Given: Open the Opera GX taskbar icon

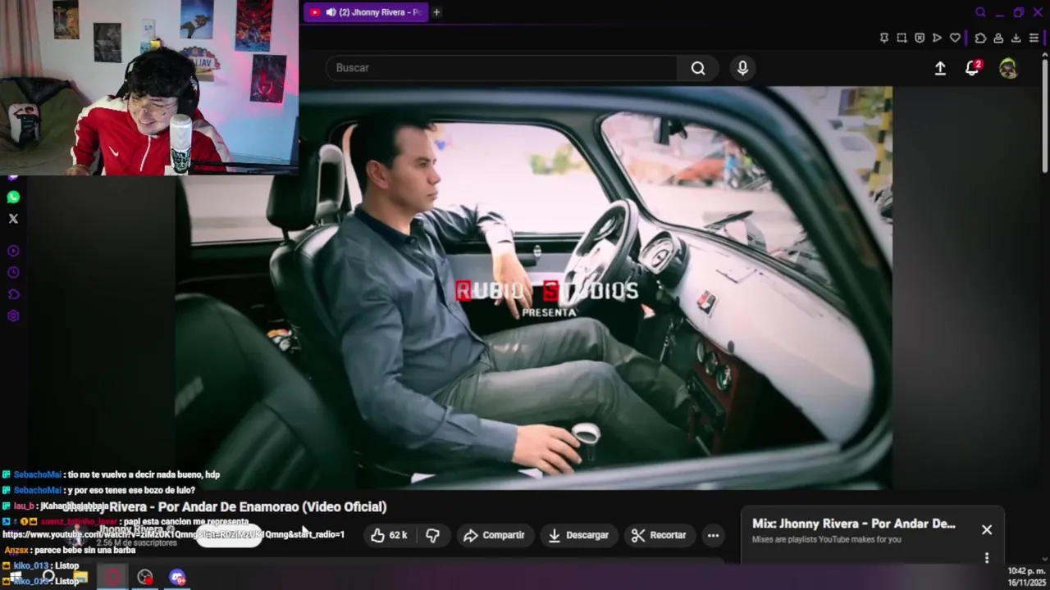Looking at the screenshot, I should tap(112, 578).
